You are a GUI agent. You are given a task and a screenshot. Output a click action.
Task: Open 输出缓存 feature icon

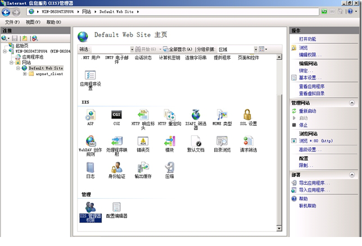pos(143,167)
